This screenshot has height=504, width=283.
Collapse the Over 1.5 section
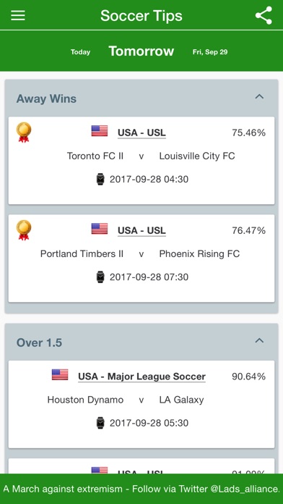point(259,340)
